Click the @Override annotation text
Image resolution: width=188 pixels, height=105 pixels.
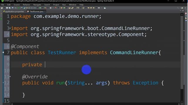click(x=35, y=77)
